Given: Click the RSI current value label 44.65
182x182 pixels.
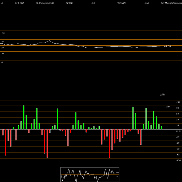Looking at the screenshot, I should click(167, 46).
